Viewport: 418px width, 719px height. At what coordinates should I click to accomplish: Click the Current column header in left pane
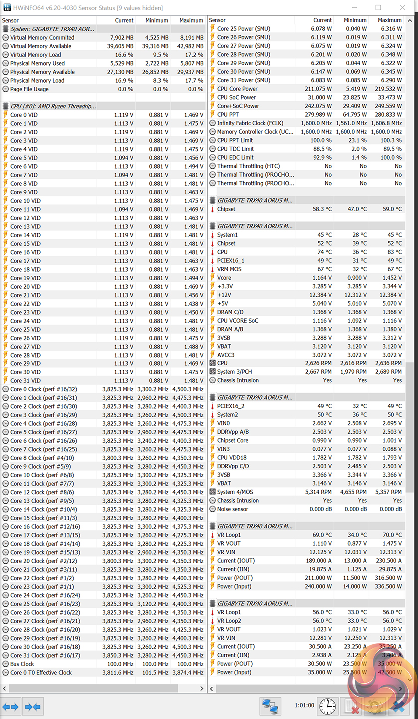tap(115, 20)
